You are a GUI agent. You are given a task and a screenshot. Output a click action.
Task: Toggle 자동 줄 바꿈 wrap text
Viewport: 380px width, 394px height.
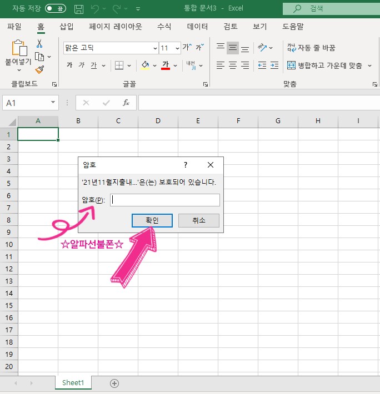(311, 48)
